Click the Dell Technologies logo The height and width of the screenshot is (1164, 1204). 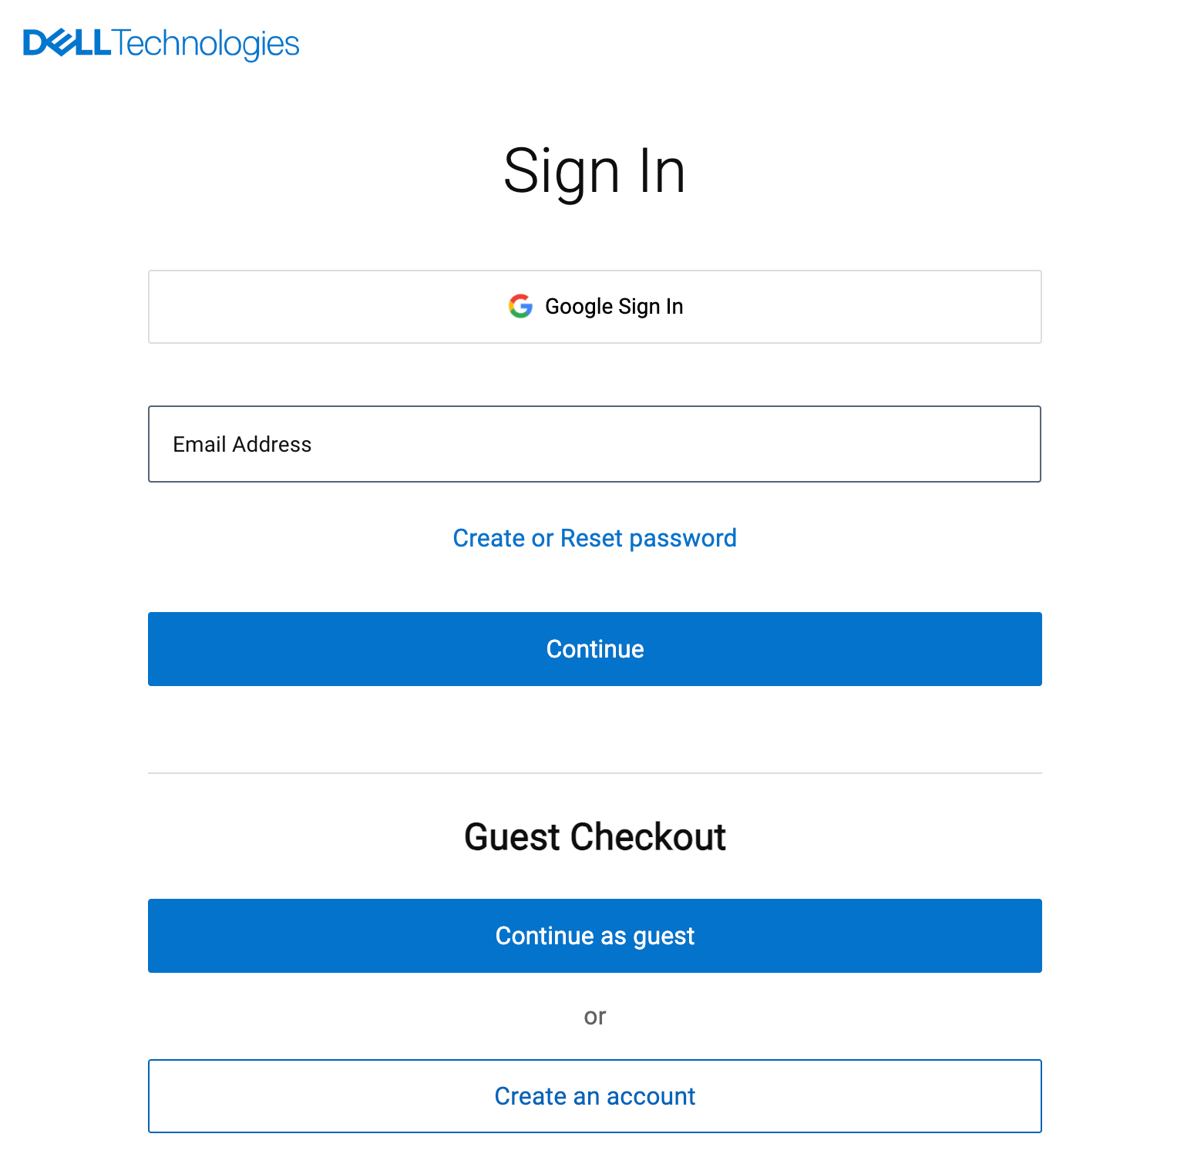pyautogui.click(x=161, y=44)
